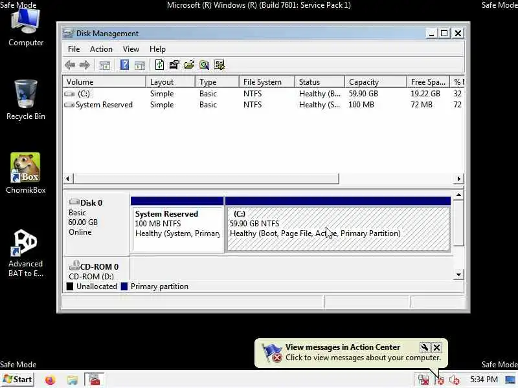This screenshot has width=518, height=388.
Task: Click the Unallocated black legend swatch
Action: pos(70,286)
